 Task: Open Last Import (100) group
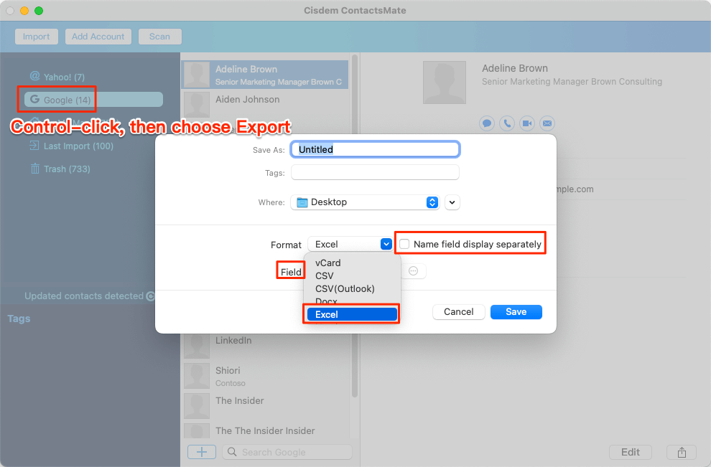pyautogui.click(x=78, y=146)
